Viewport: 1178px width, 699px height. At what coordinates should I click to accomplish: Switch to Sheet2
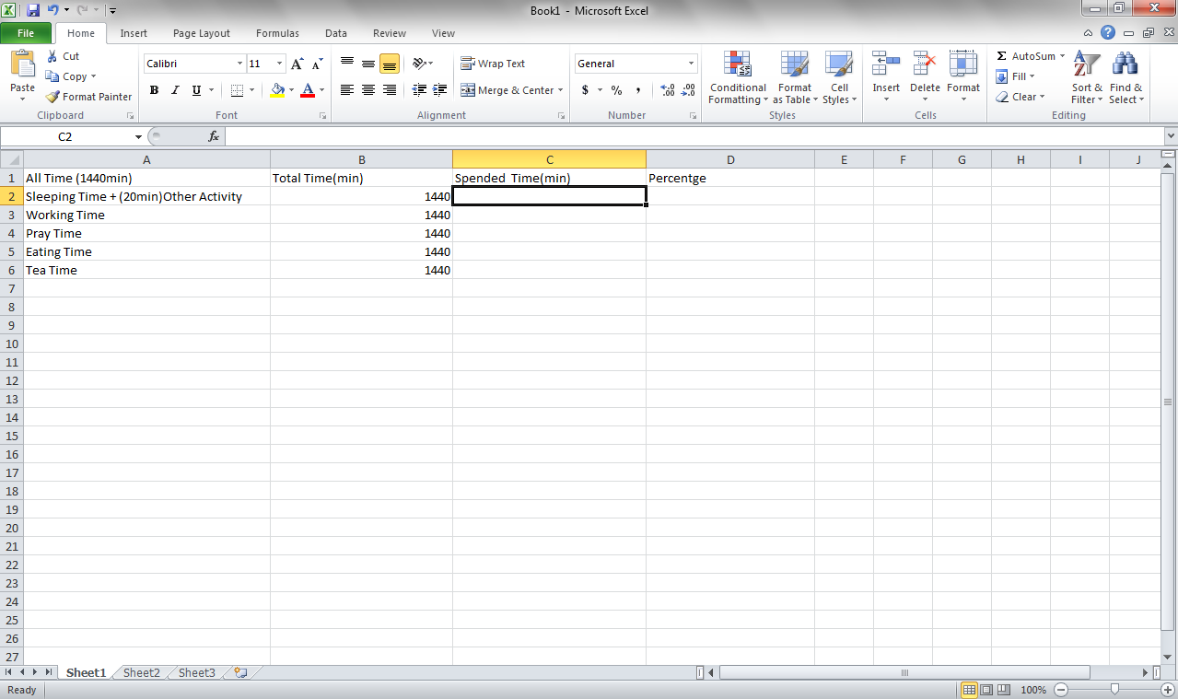(x=140, y=672)
